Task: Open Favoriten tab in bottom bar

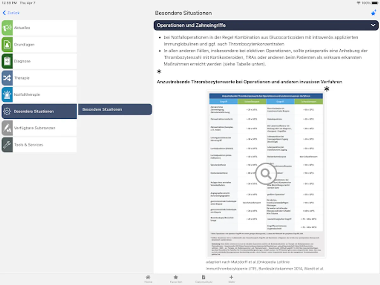Action: [x=176, y=279]
